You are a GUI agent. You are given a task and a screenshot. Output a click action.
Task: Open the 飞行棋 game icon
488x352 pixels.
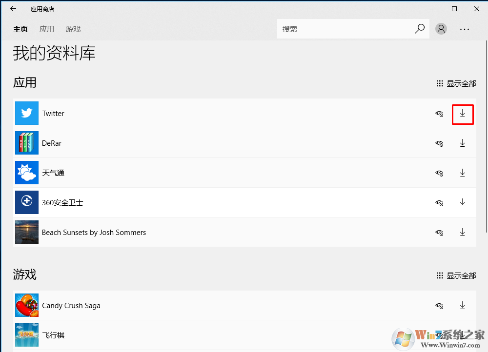click(x=27, y=335)
